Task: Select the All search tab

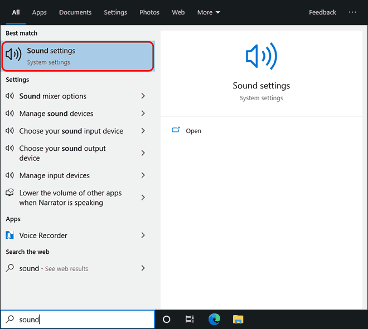Action: pos(16,12)
